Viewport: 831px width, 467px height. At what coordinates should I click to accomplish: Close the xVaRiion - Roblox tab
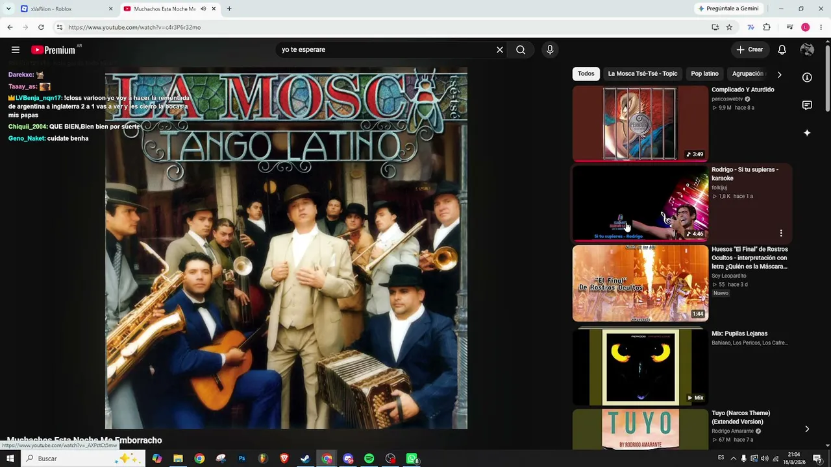click(110, 9)
